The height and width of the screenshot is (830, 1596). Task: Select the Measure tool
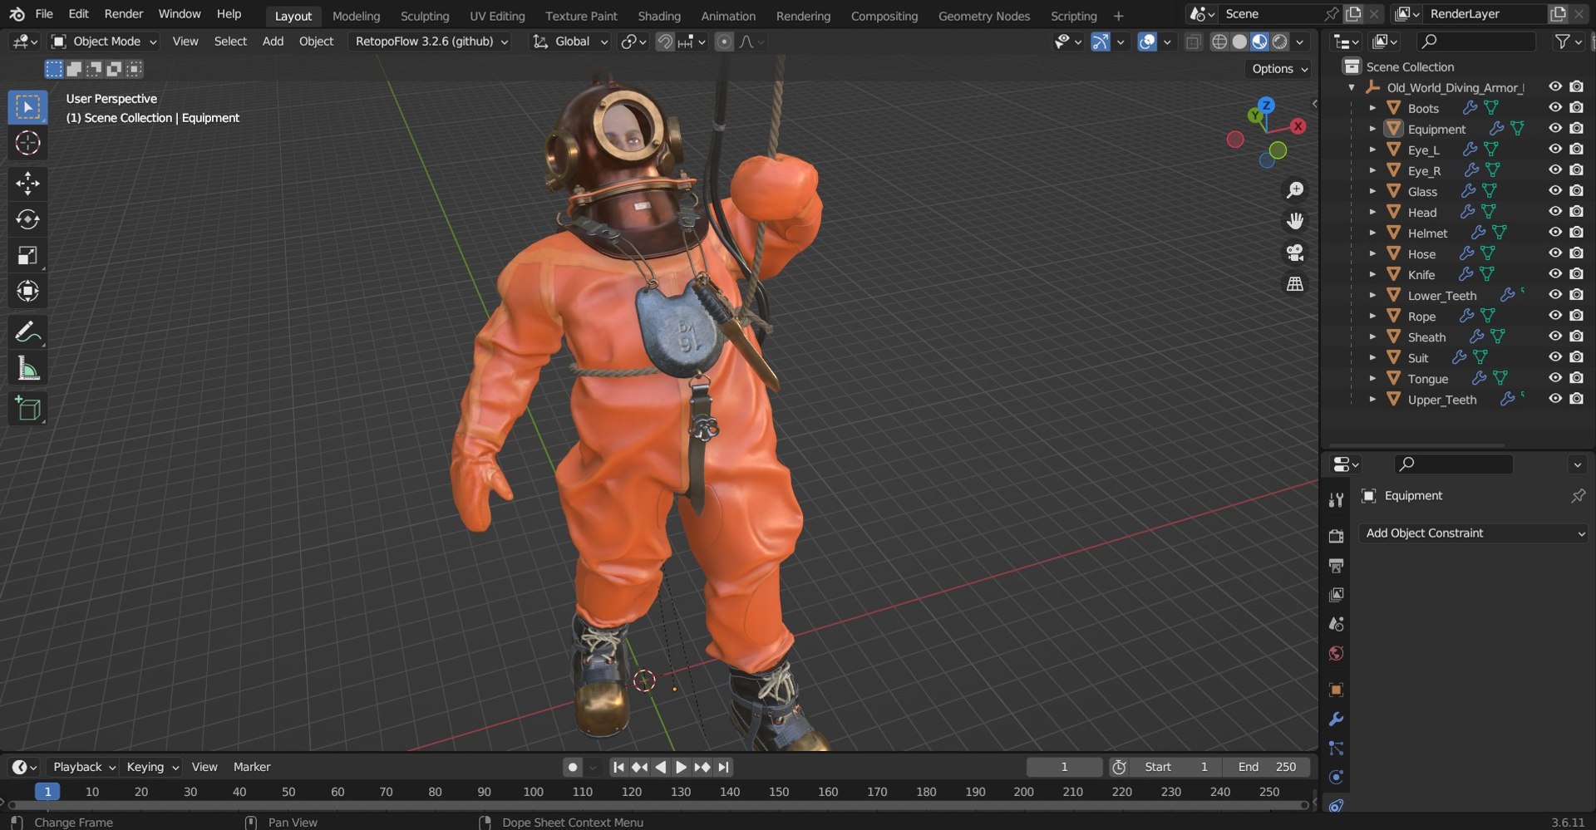click(x=27, y=369)
